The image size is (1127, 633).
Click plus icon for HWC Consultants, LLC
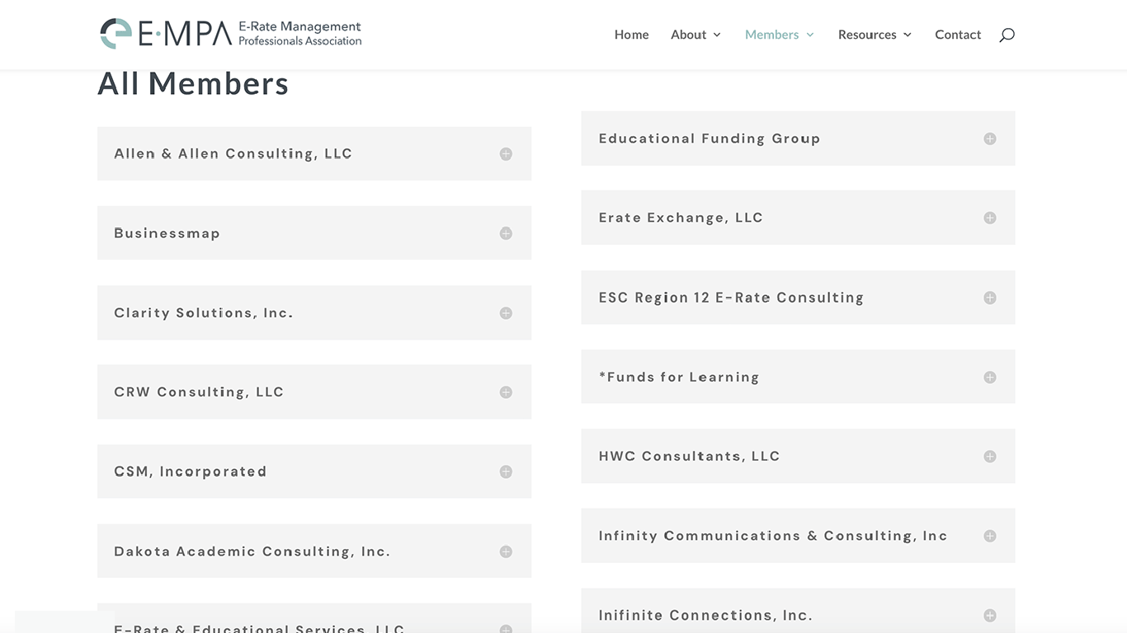(990, 456)
